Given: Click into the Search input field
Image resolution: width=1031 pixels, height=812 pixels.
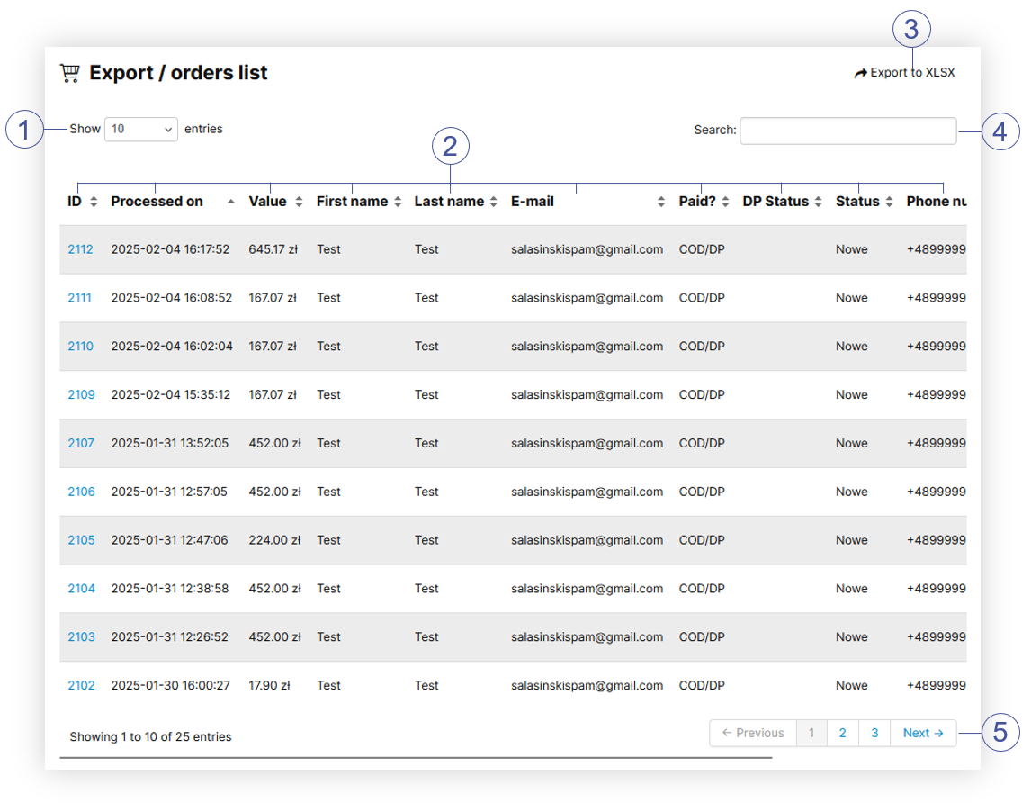Looking at the screenshot, I should coord(847,131).
